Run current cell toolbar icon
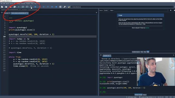175x98 pixels. tap(23, 7)
